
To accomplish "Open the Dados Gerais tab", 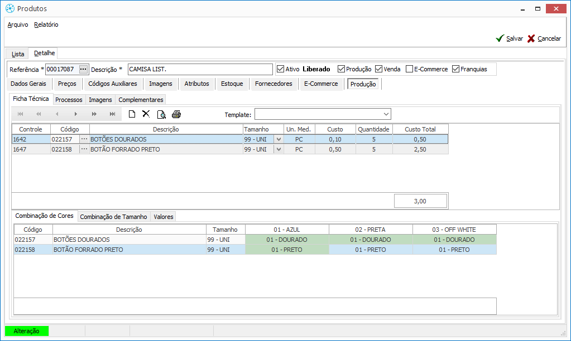I will [x=28, y=84].
